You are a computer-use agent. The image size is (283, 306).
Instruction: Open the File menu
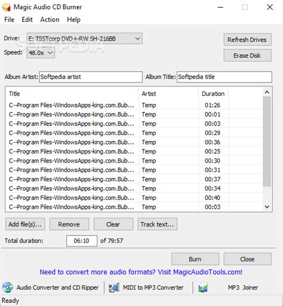(10, 20)
